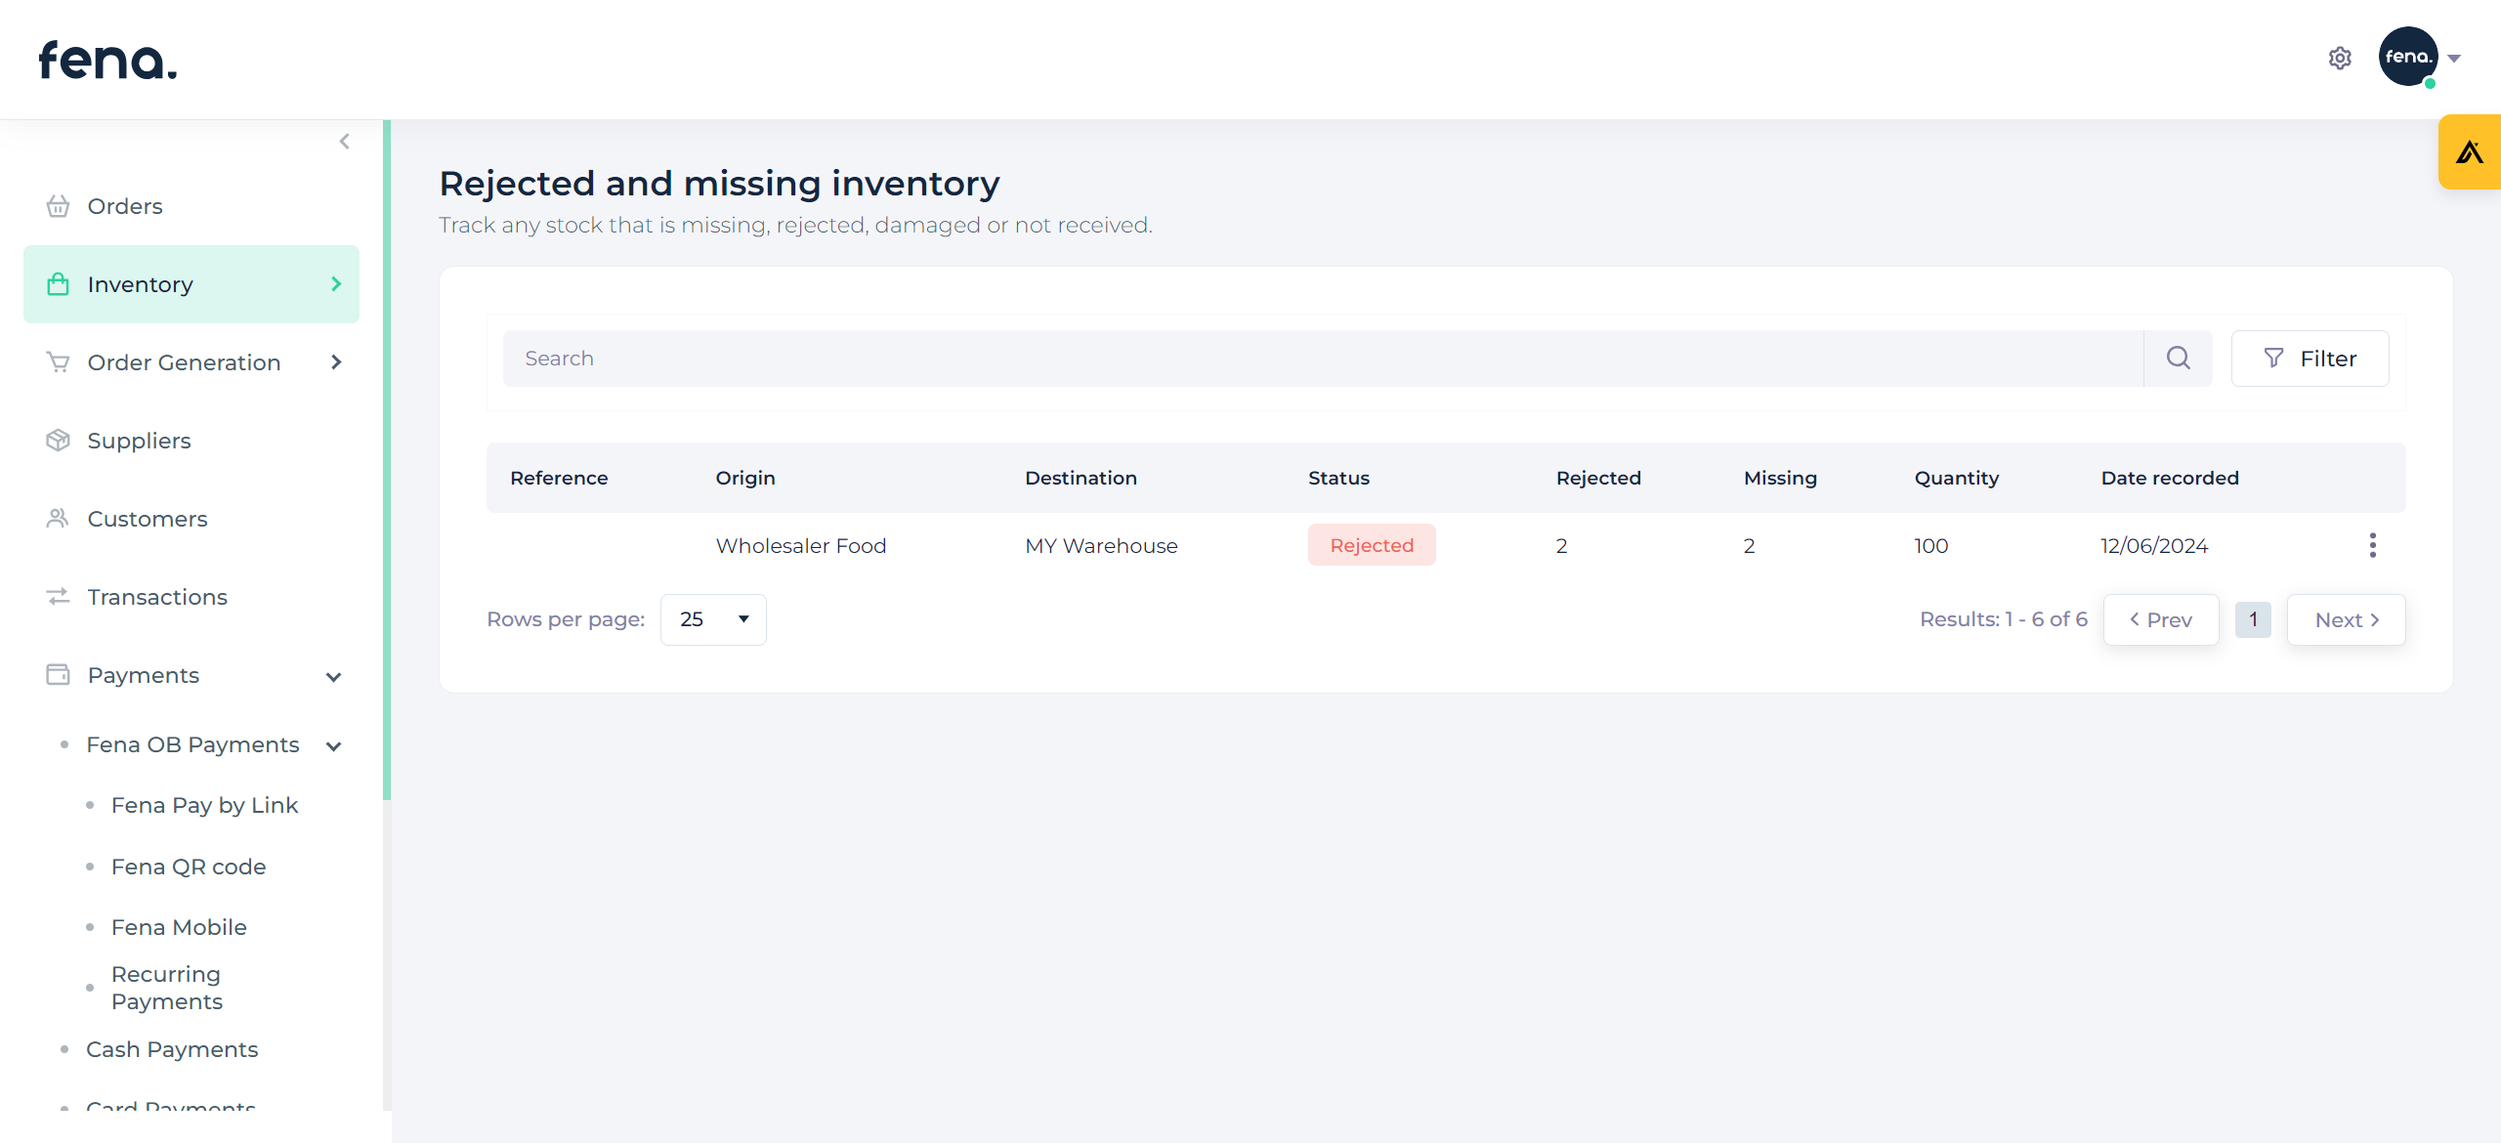The image size is (2501, 1143).
Task: Click the Suppliers box icon
Action: (58, 441)
